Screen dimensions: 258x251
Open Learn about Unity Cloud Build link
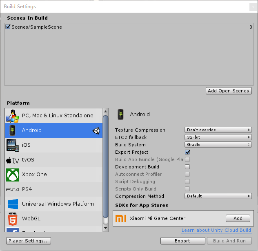216,230
